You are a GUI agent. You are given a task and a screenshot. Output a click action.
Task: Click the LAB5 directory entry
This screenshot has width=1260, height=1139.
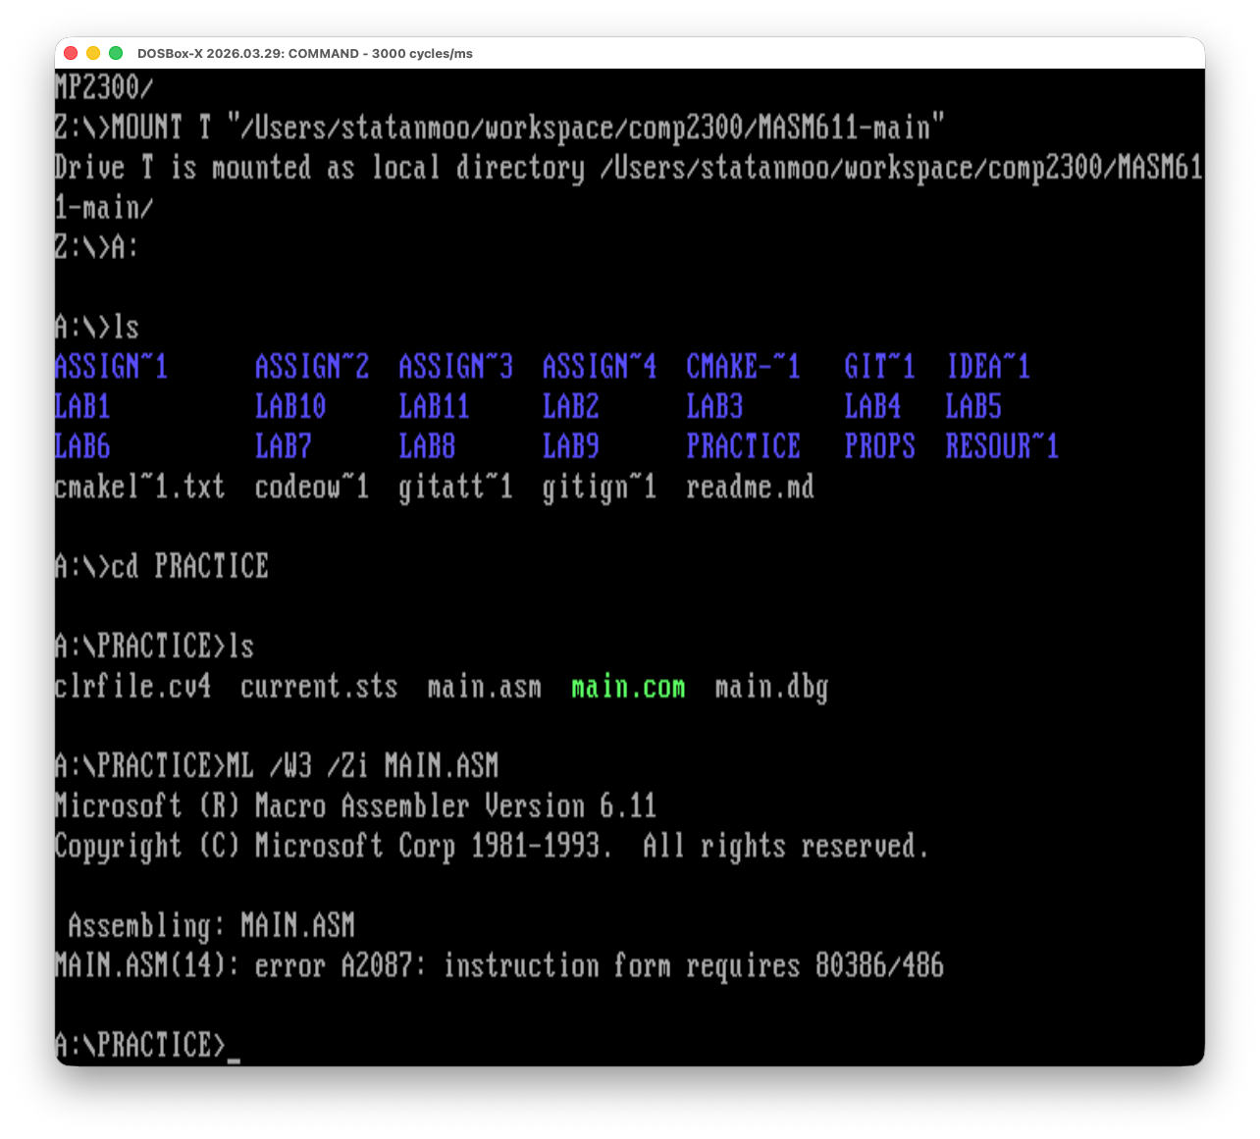tap(973, 406)
